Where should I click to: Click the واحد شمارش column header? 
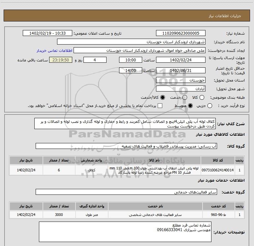pos(91,160)
